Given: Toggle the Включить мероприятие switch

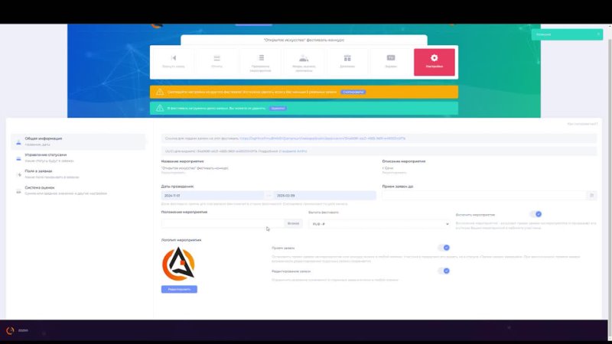Looking at the screenshot, I should click(x=537, y=215).
